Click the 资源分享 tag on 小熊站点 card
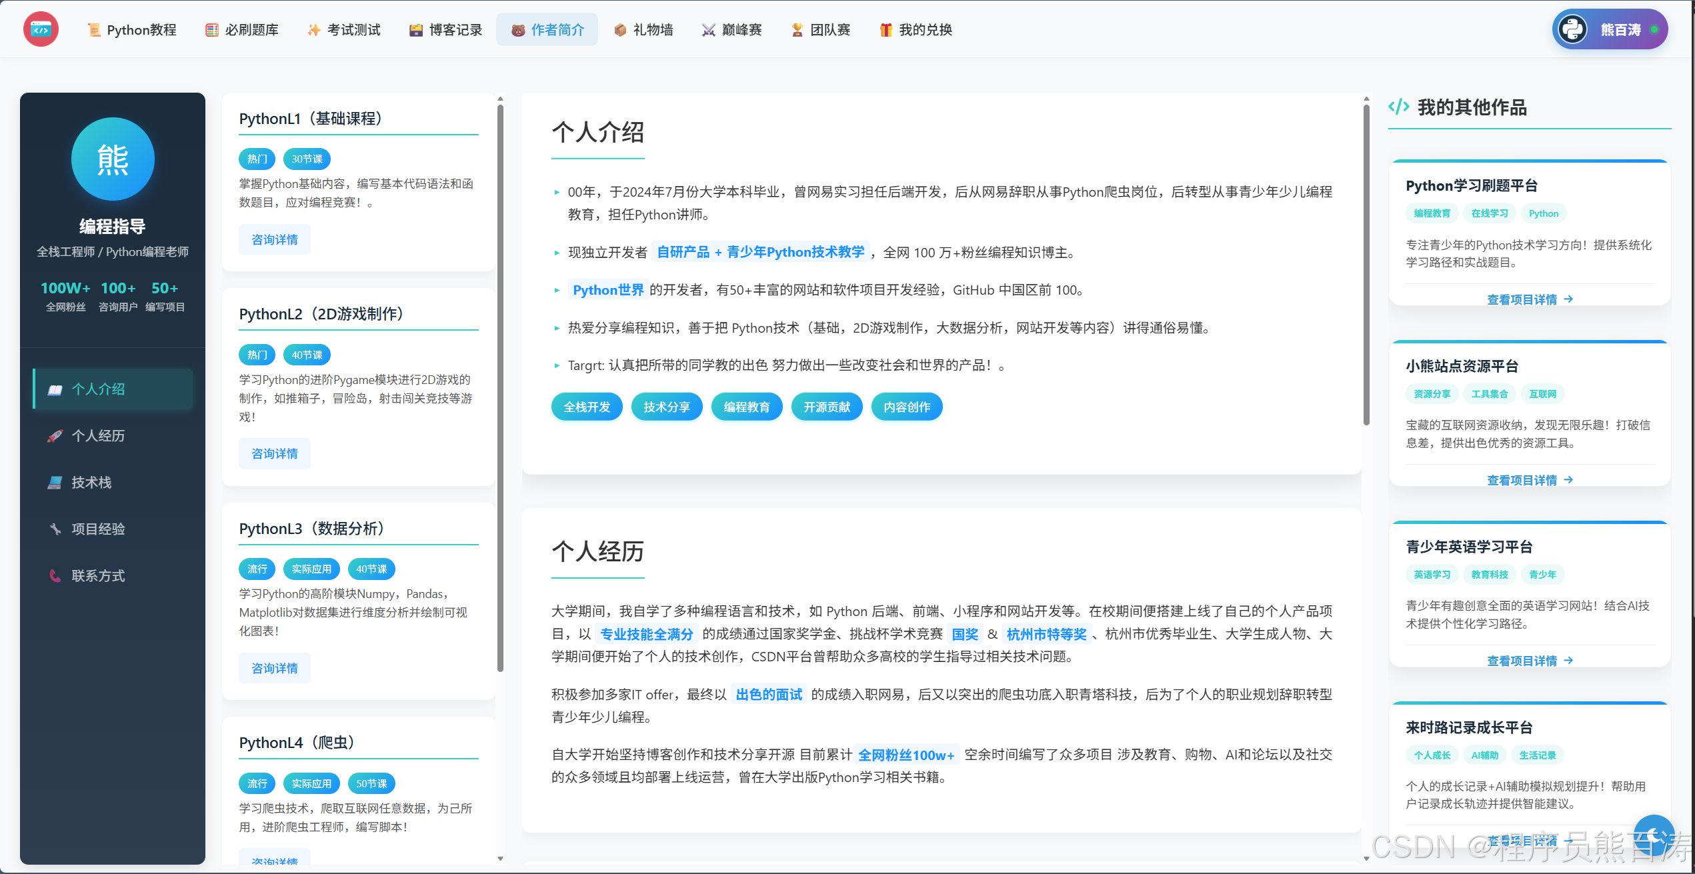The width and height of the screenshot is (1695, 874). pos(1432,394)
